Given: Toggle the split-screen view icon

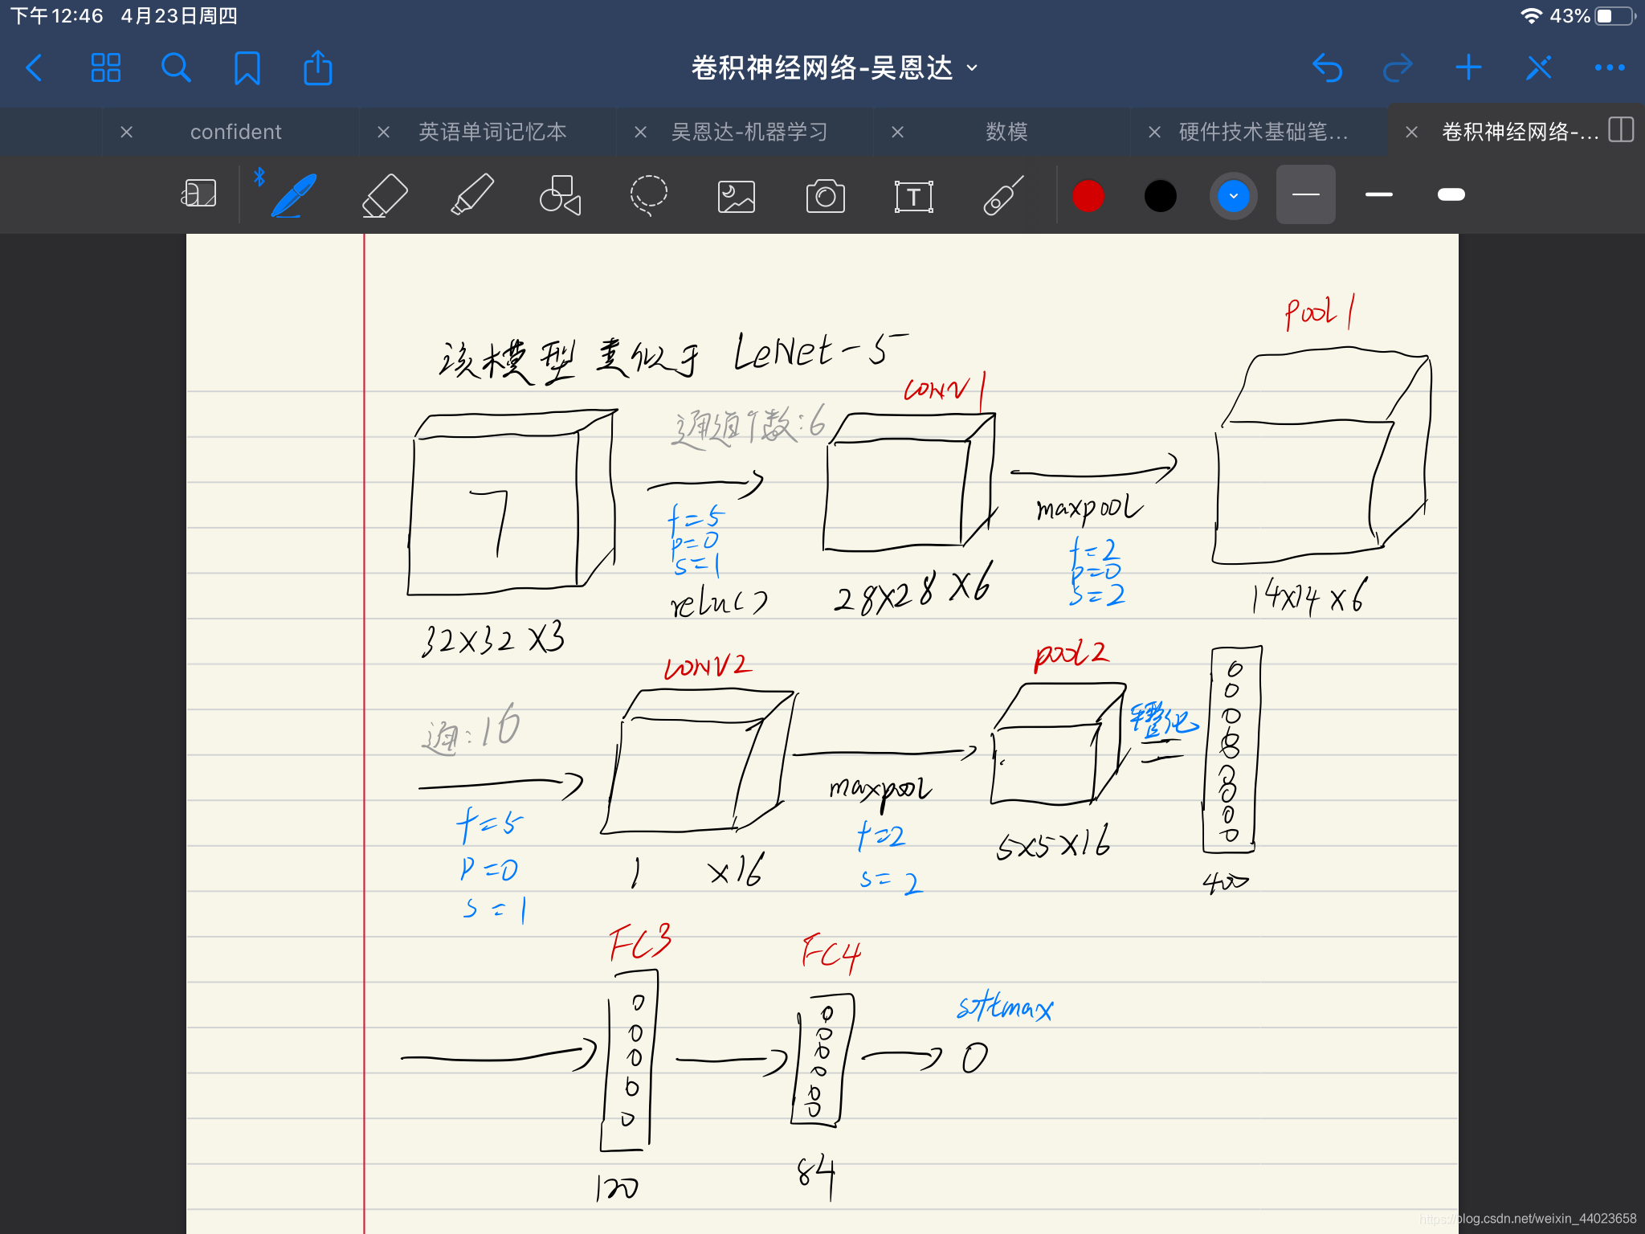Looking at the screenshot, I should click(1620, 131).
